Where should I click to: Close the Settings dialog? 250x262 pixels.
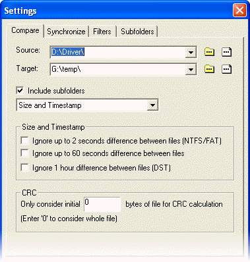click(239, 11)
